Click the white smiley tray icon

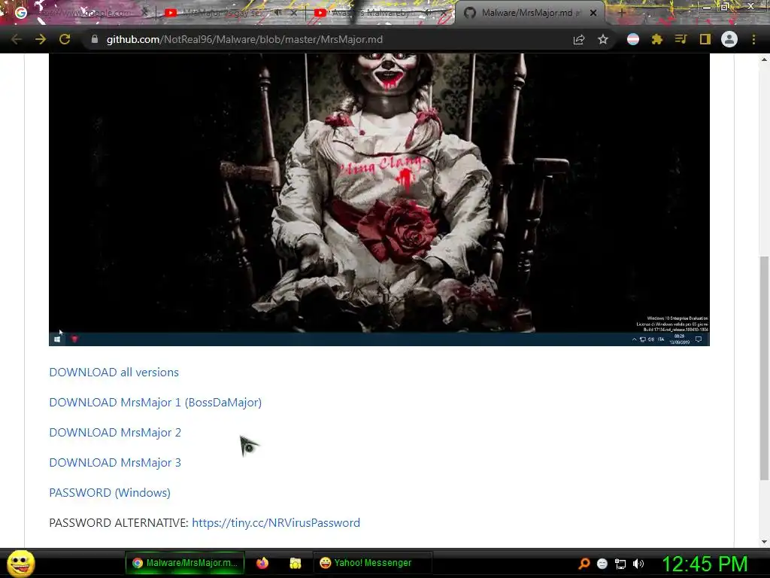pyautogui.click(x=602, y=564)
